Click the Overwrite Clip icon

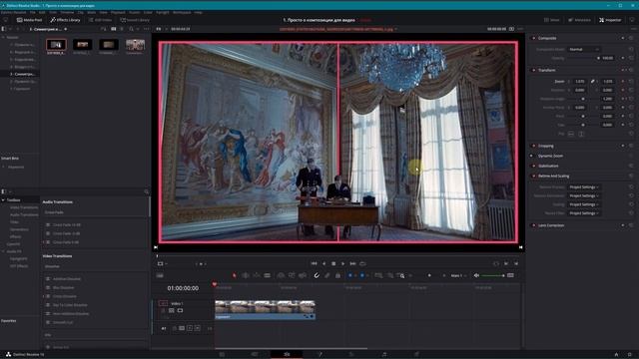pyautogui.click(x=292, y=275)
